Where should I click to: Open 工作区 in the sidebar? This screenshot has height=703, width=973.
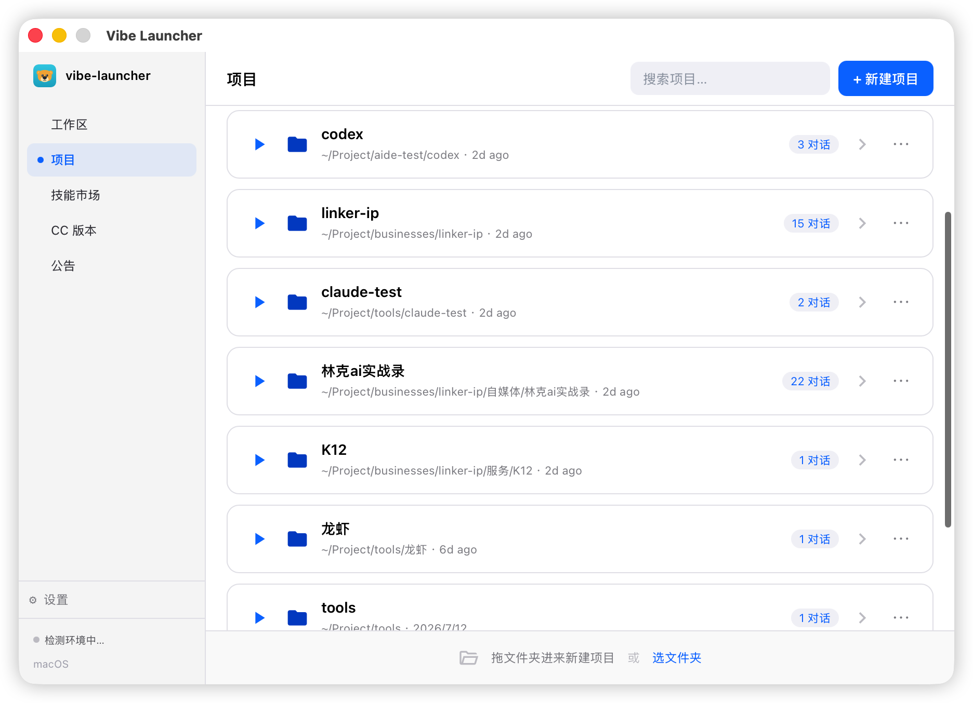tap(112, 125)
